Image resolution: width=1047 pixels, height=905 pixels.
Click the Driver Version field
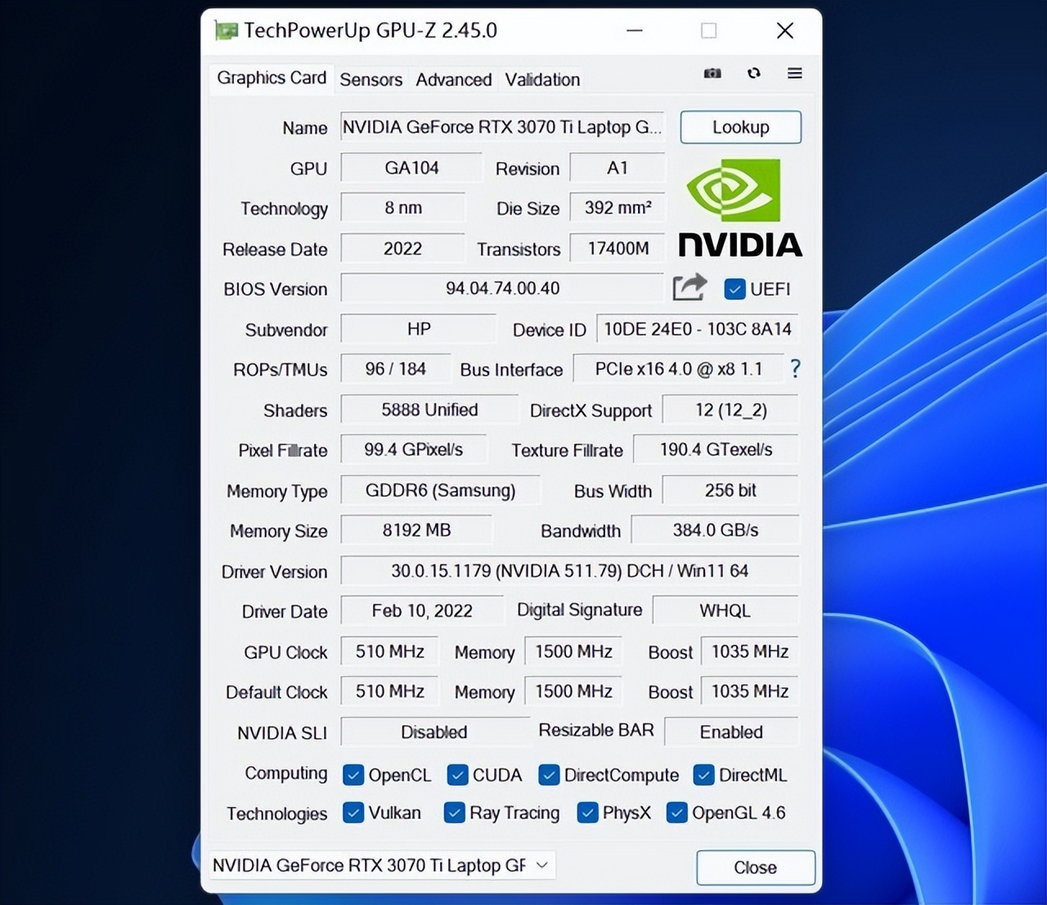coord(569,570)
